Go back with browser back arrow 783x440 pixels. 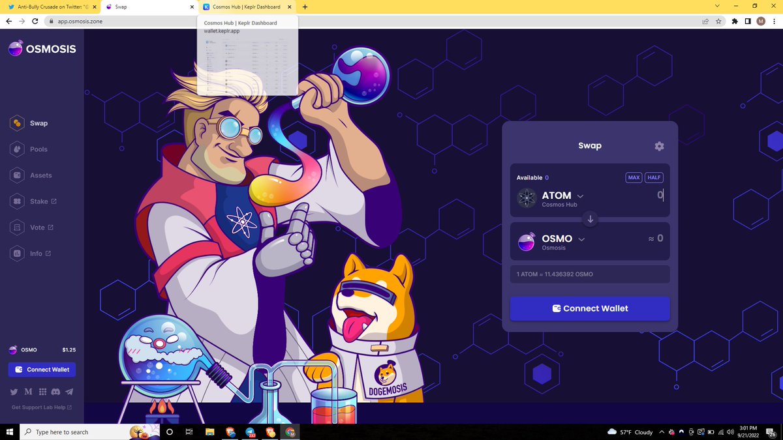point(8,21)
